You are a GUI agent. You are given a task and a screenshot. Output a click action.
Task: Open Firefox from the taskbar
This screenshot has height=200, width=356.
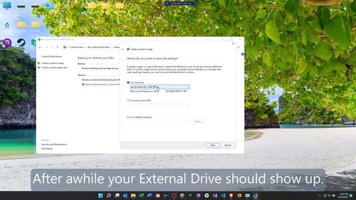point(239,196)
